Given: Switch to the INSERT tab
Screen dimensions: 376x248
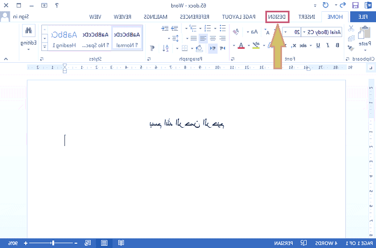Looking at the screenshot, I should click(x=308, y=17).
